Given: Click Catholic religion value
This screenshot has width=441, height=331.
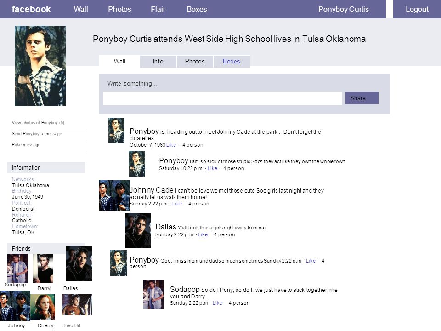Looking at the screenshot, I should pyautogui.click(x=22, y=220).
